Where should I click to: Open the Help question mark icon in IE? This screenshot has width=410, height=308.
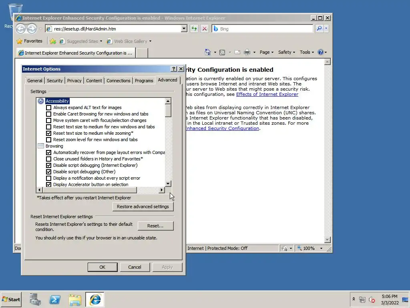(x=321, y=52)
